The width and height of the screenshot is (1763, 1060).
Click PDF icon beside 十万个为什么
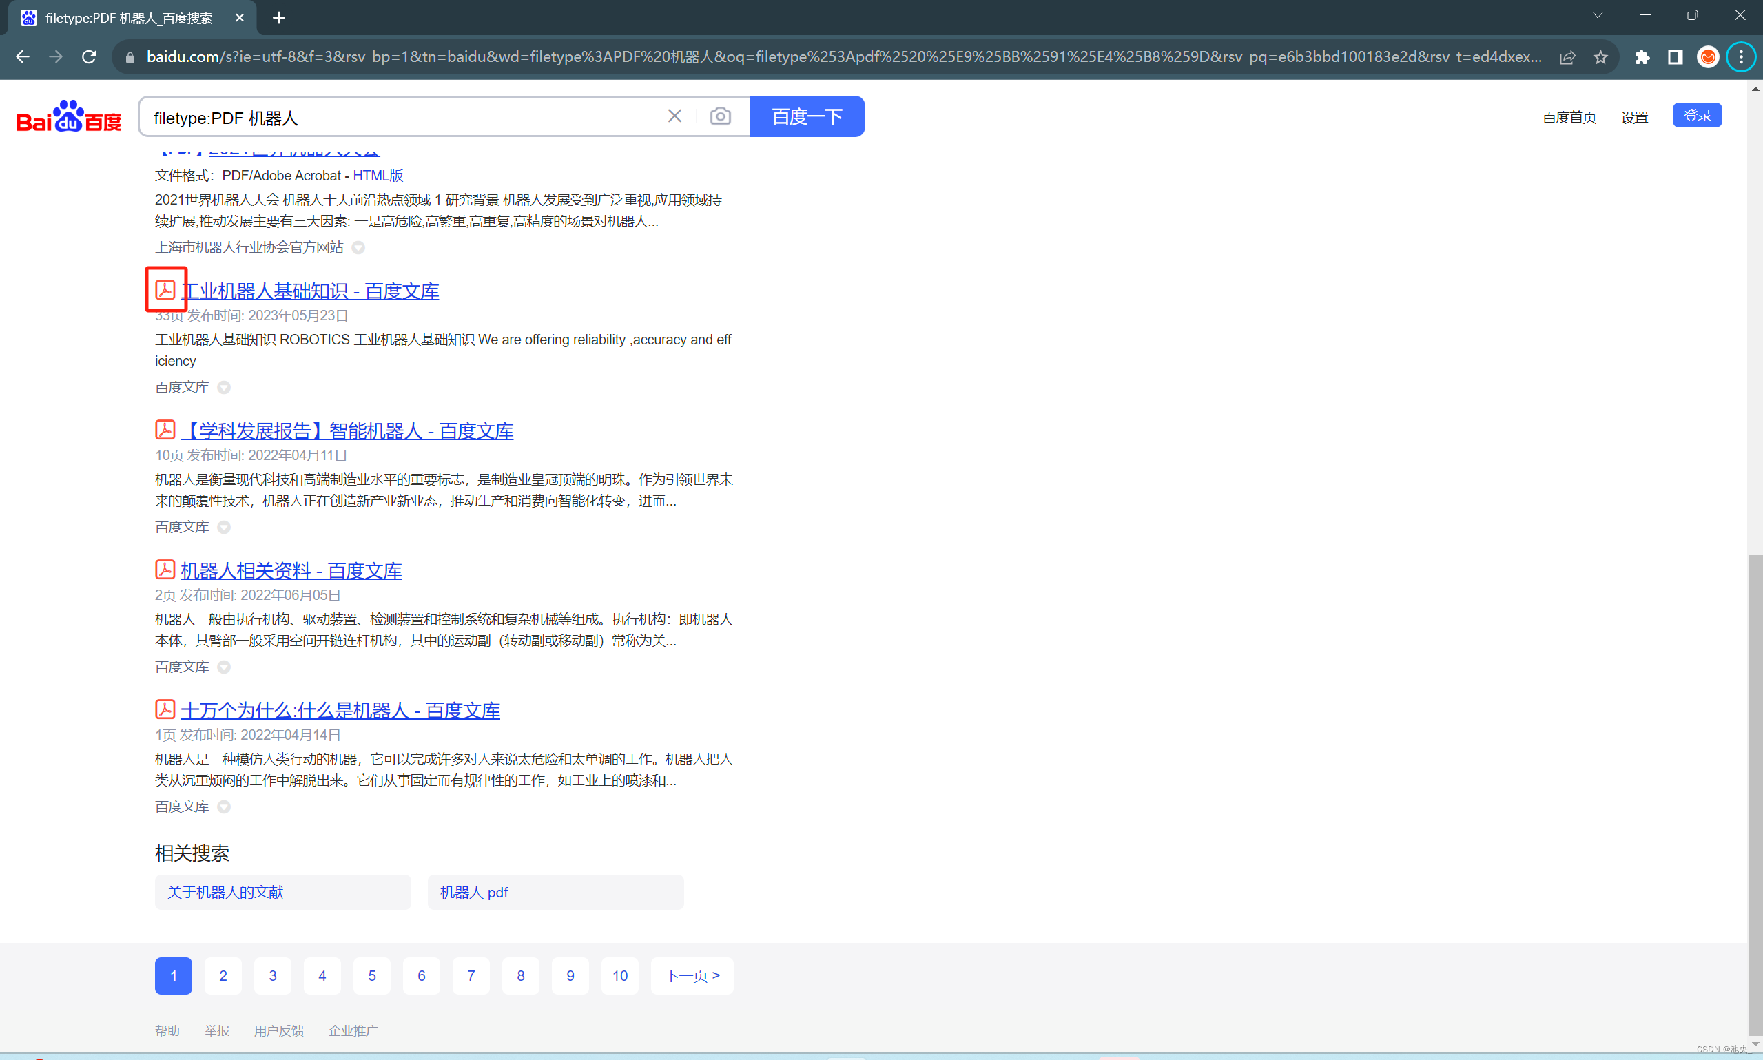[x=165, y=709]
